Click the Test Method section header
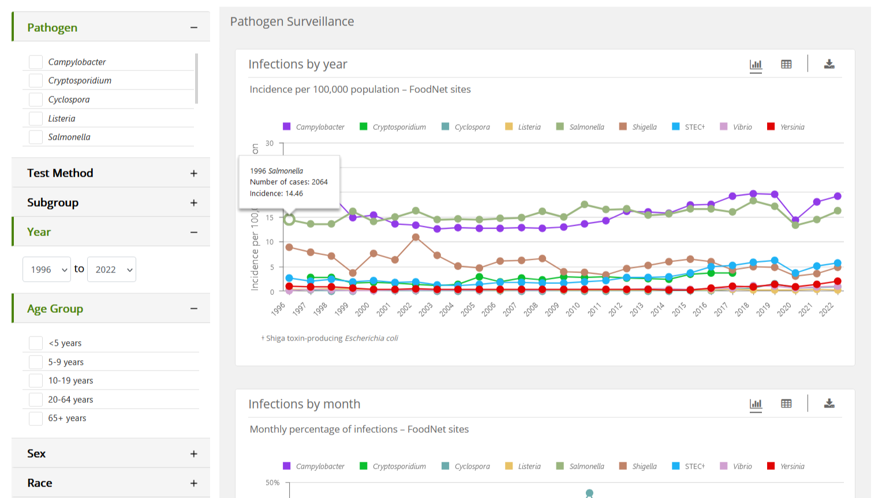 click(111, 173)
